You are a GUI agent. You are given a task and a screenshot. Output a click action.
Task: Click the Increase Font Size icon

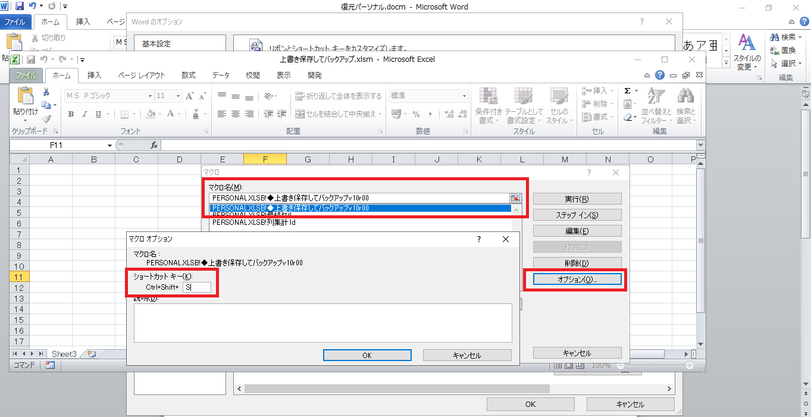190,96
